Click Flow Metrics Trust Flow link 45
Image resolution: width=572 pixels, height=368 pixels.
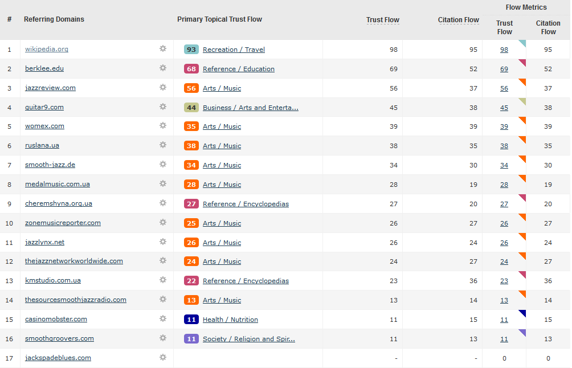(504, 108)
